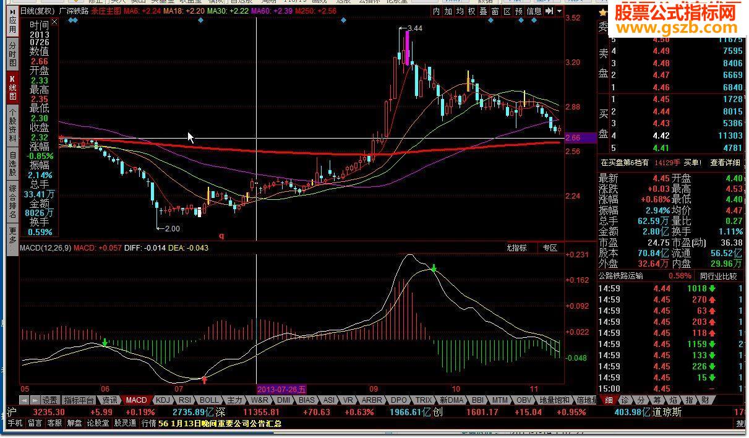Select the RSI indicator tab
This screenshot has height=438, width=749.
185,400
